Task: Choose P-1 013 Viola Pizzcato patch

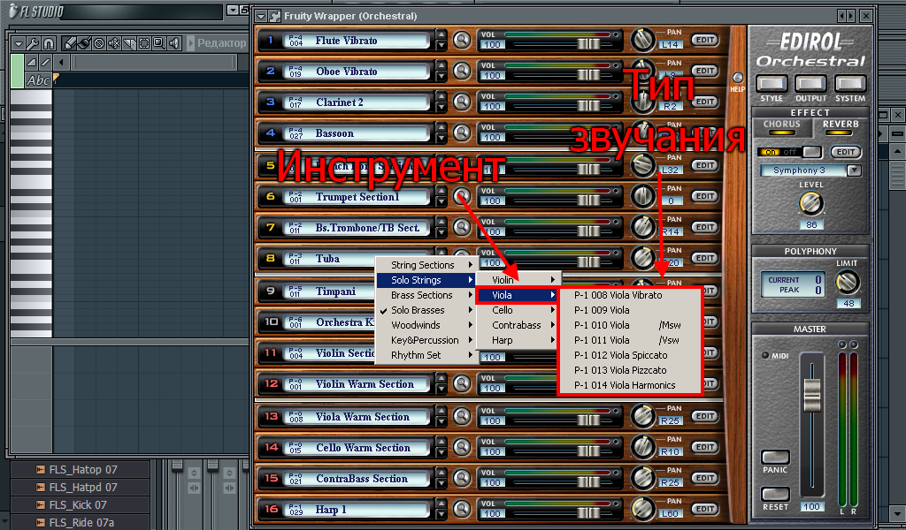Action: [x=630, y=369]
